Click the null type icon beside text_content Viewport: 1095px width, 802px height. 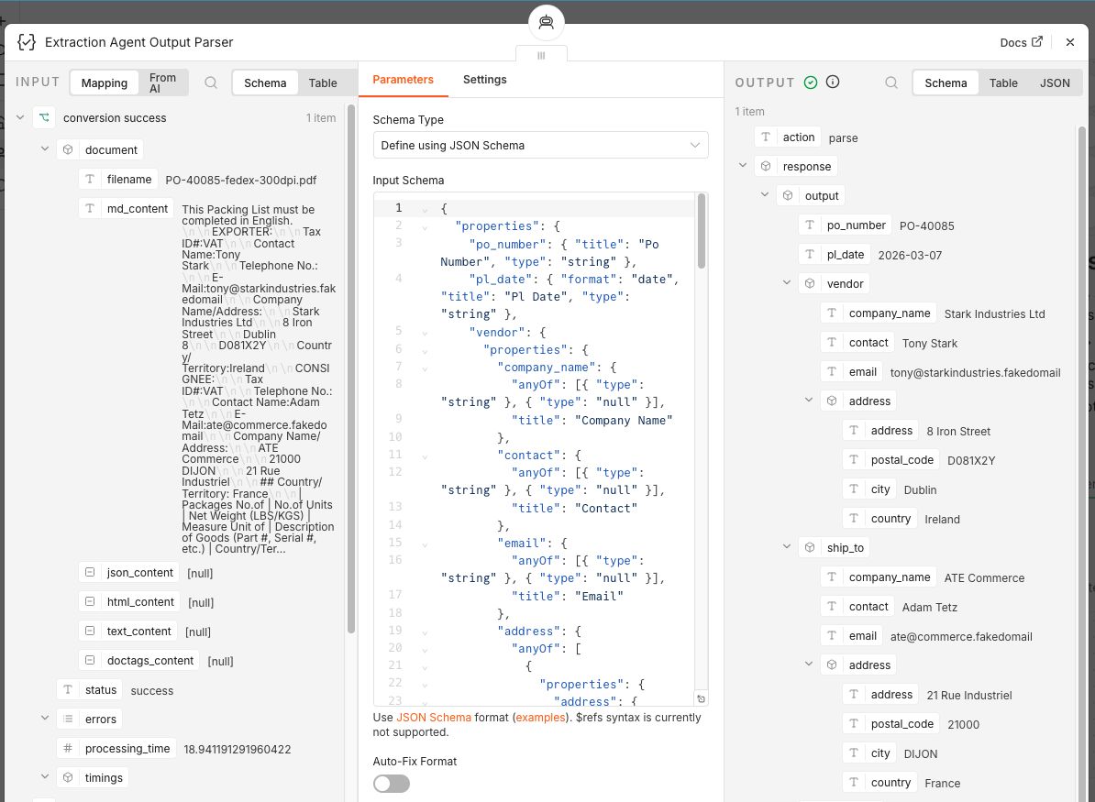click(x=89, y=631)
